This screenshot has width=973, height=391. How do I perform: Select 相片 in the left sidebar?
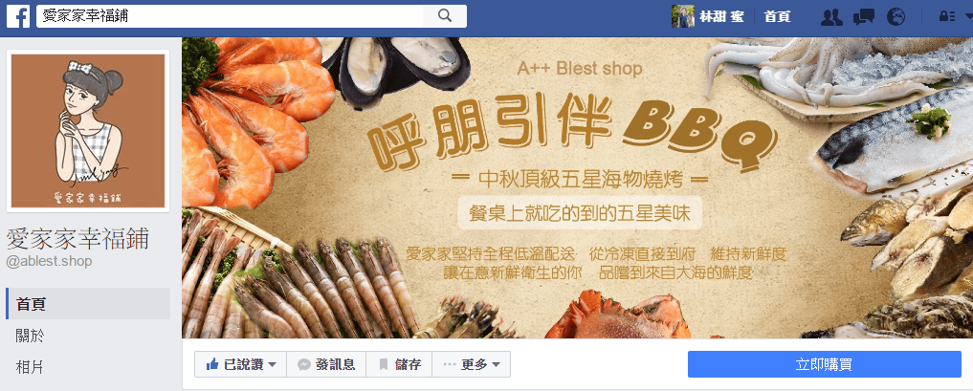click(87, 367)
